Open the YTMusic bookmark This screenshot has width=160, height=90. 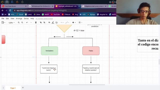click(x=66, y=14)
